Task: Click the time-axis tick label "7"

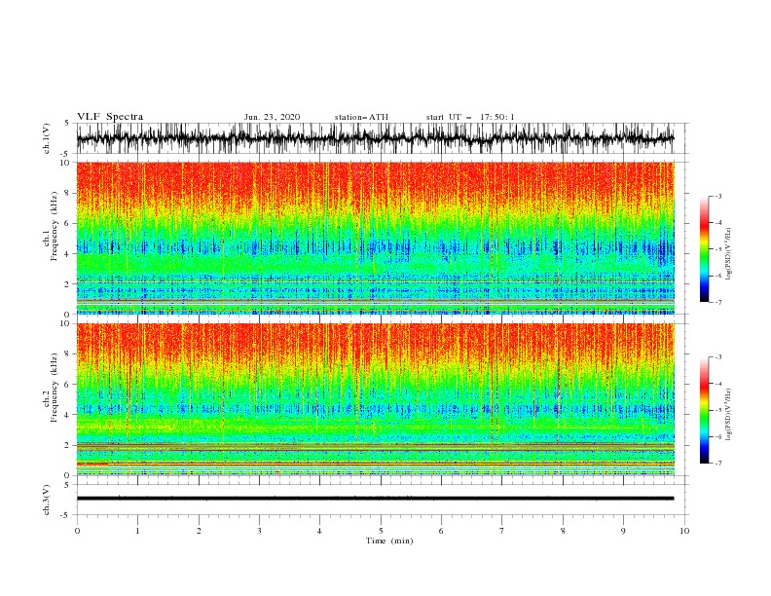Action: coord(502,531)
